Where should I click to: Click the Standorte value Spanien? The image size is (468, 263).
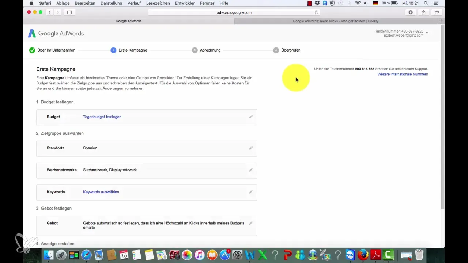(90, 148)
